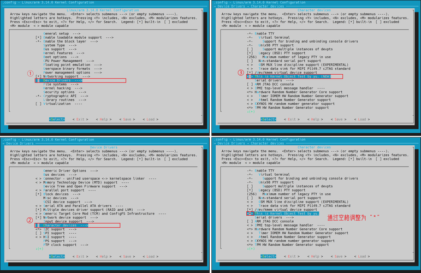Toggle I2C support option
421x273 pixels.
tap(38, 229)
